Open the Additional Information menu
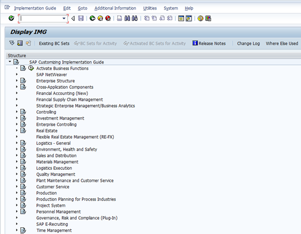 115,8
